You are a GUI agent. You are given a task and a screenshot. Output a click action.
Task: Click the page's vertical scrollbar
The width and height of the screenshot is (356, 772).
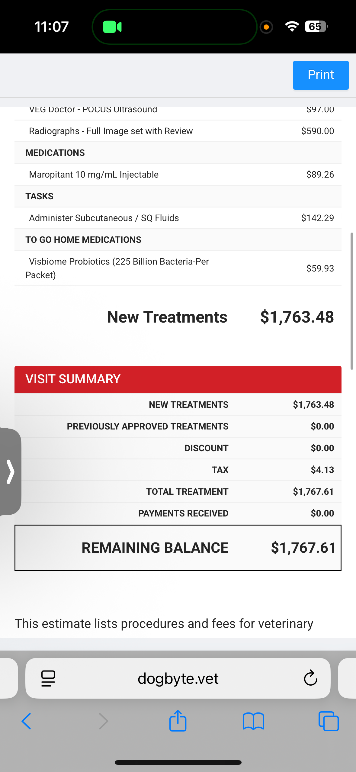[351, 301]
